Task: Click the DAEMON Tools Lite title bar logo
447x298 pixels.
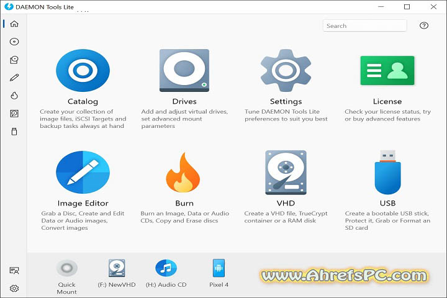Action: (9, 6)
